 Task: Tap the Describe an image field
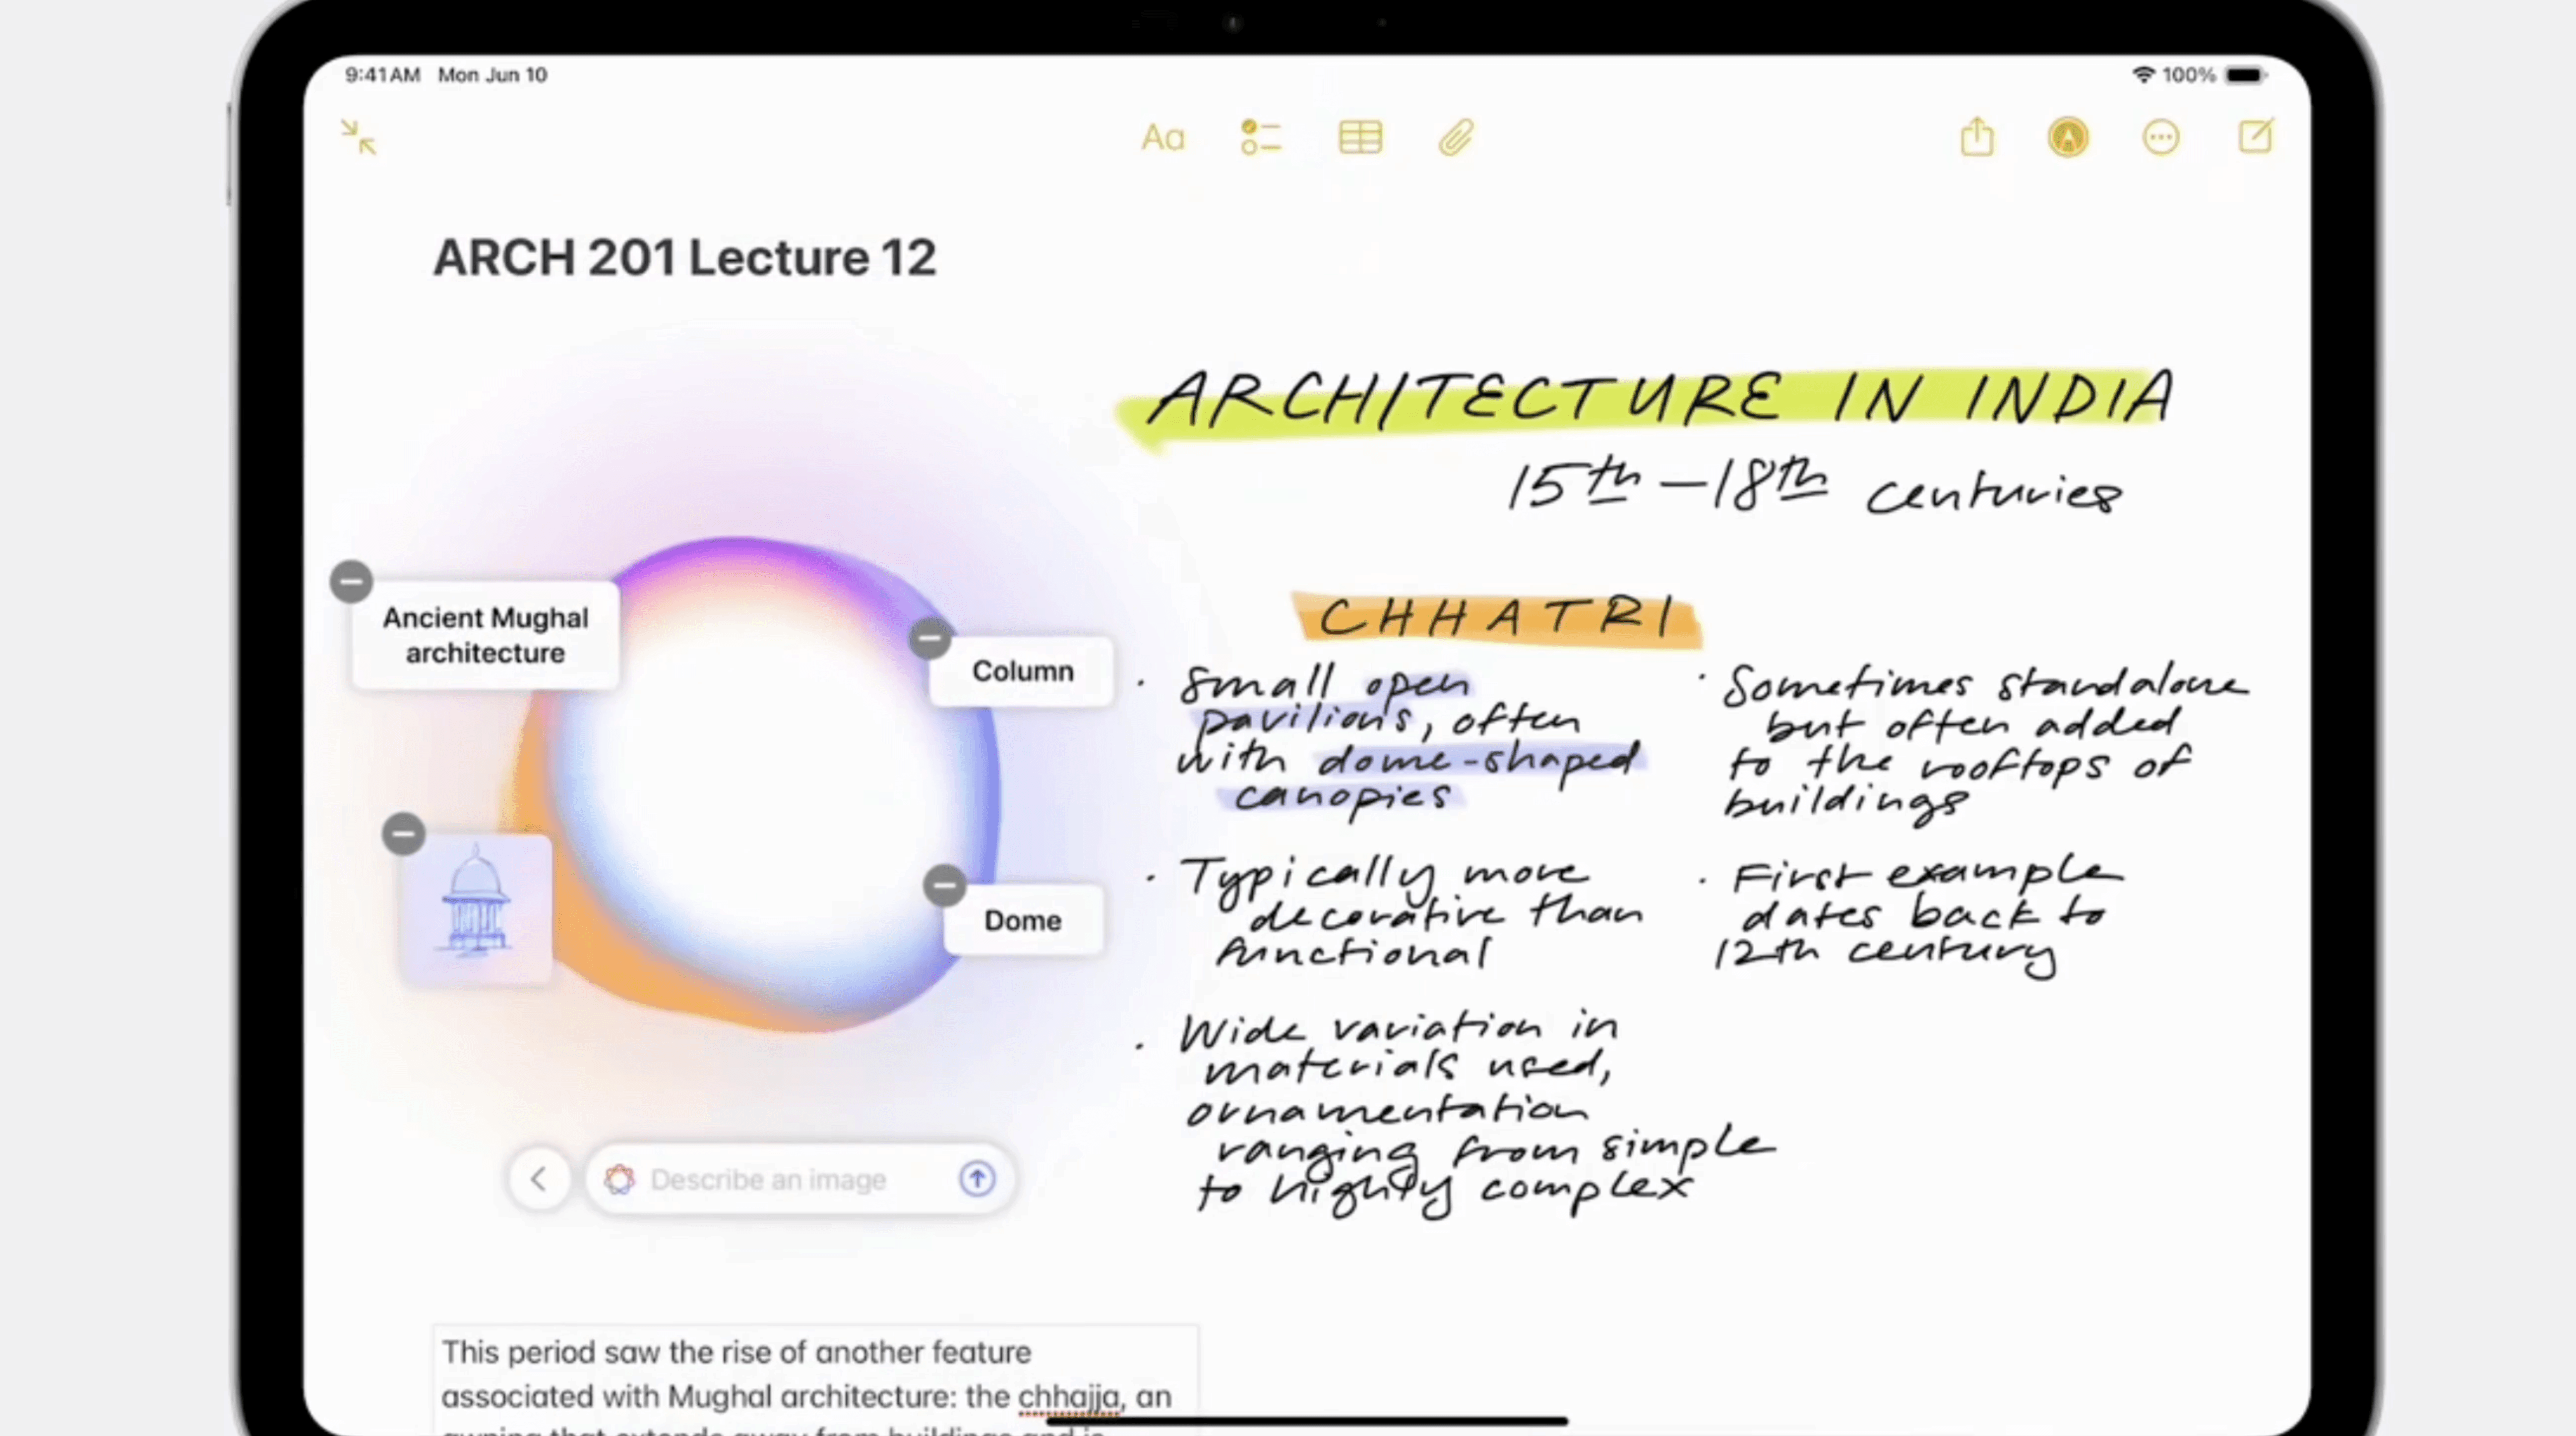780,1179
